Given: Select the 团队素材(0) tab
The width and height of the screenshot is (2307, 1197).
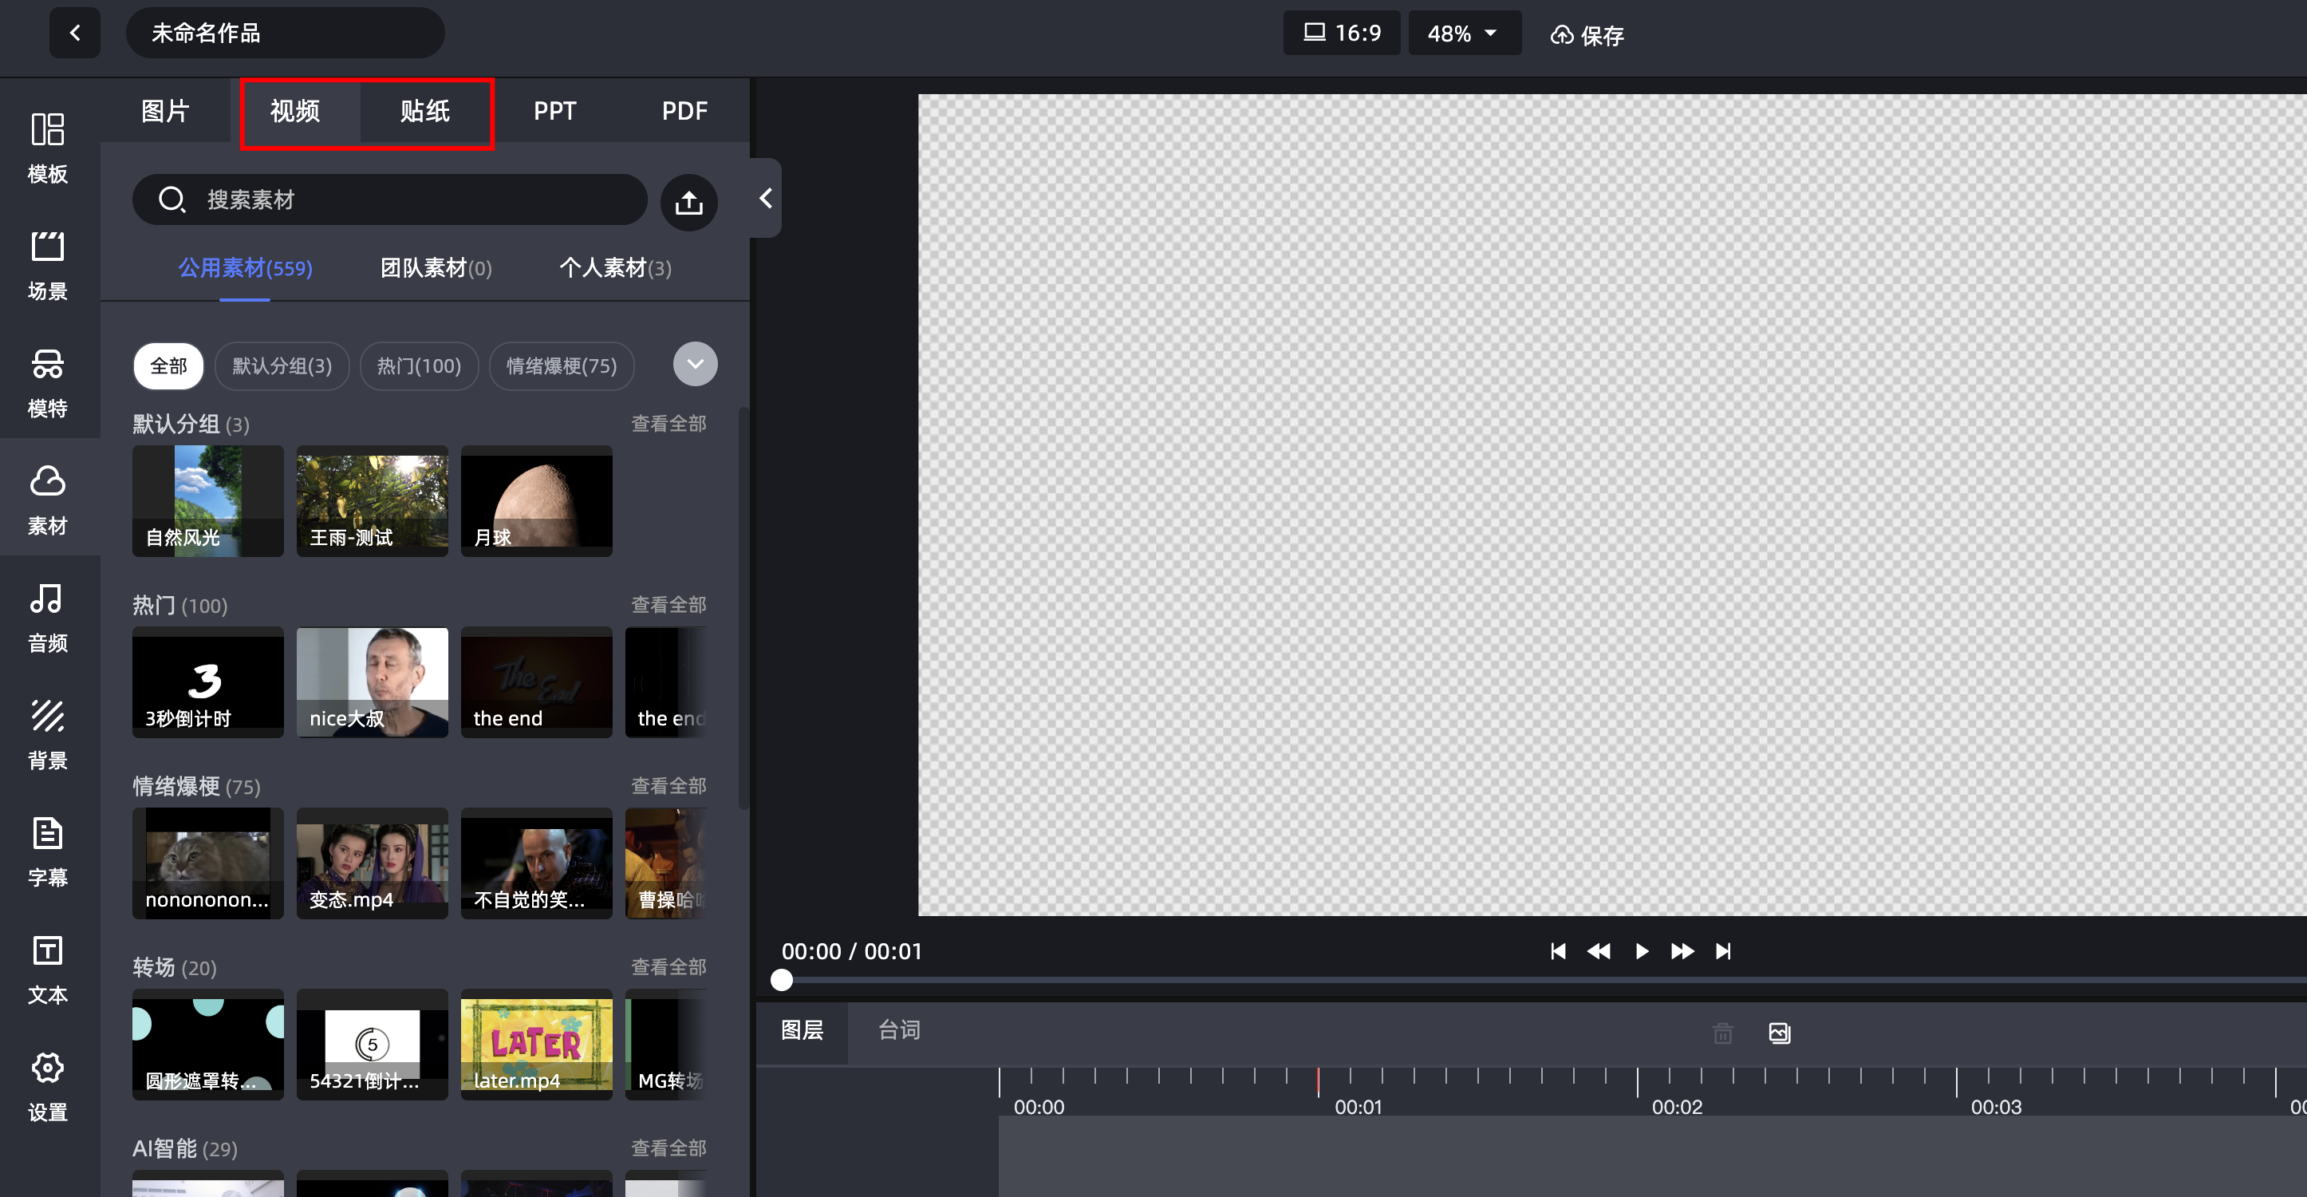Looking at the screenshot, I should point(436,268).
